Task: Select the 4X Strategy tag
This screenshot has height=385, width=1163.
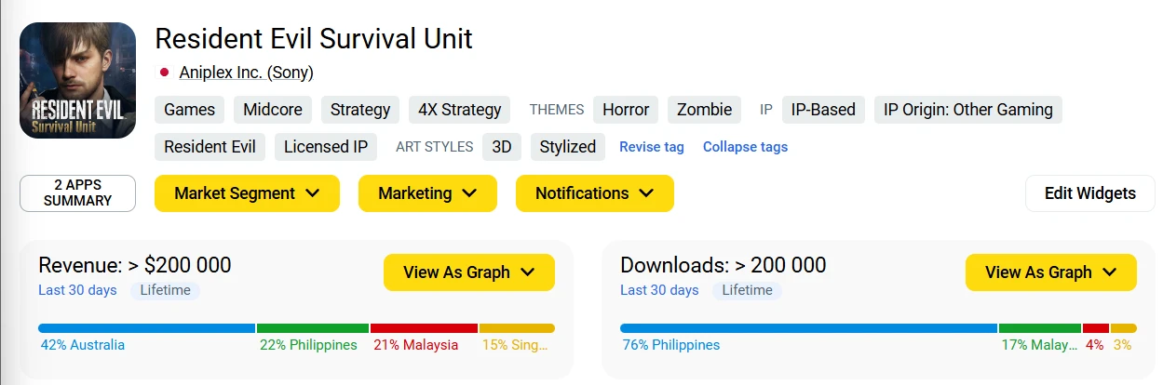Action: tap(459, 110)
